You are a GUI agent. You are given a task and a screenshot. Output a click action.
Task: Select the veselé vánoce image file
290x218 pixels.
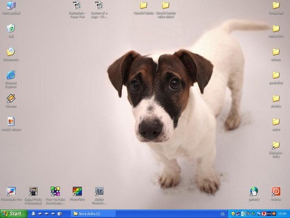tap(11, 122)
